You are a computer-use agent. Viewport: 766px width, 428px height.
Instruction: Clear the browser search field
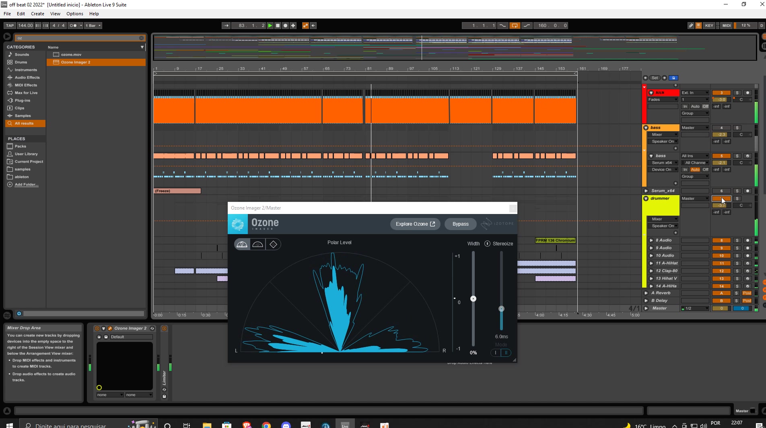click(141, 38)
